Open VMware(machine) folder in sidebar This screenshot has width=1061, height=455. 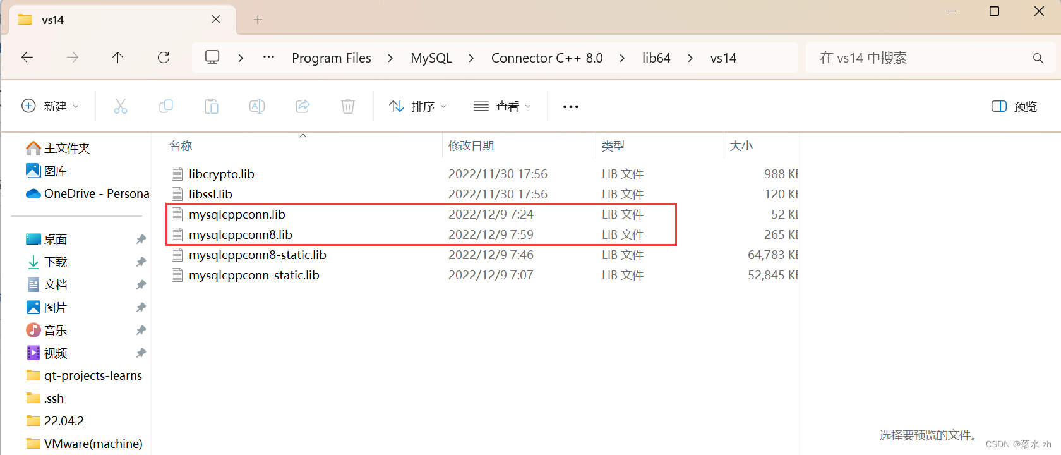click(84, 444)
